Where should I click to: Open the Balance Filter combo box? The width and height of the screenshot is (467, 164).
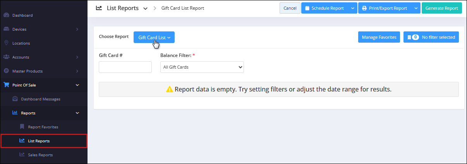(x=202, y=67)
